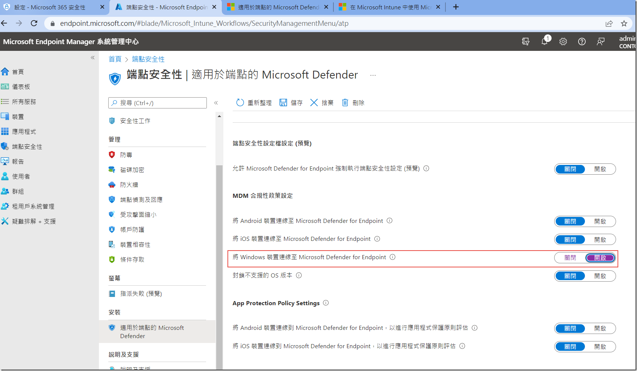The height and width of the screenshot is (371, 637).
Task: Collapse the 端點安全性 side menu
Action: [216, 103]
